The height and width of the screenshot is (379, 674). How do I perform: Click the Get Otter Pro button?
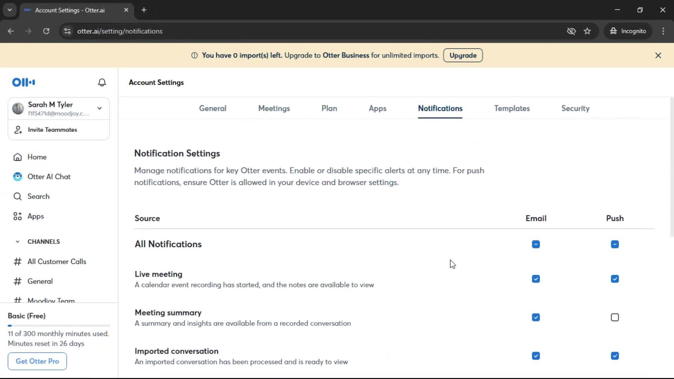pos(37,361)
